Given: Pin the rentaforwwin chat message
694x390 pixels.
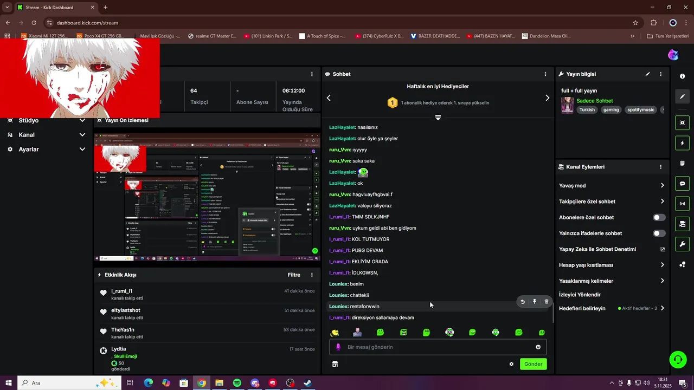Looking at the screenshot, I should point(535,302).
